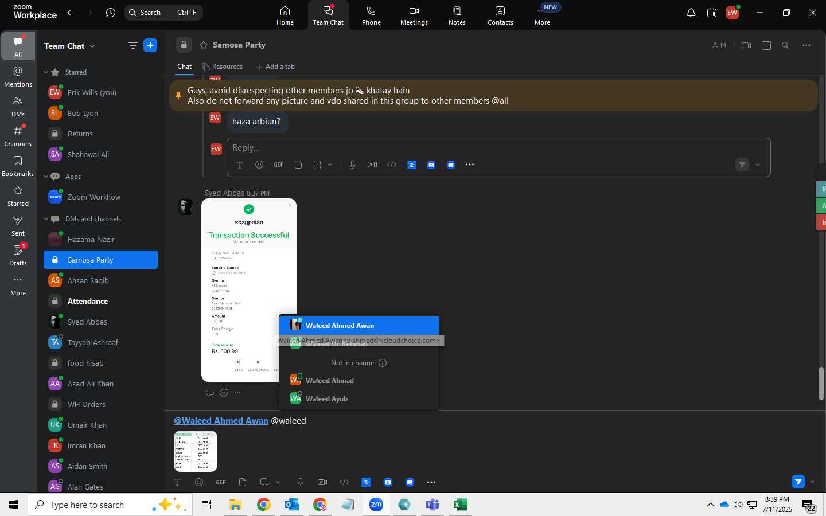Click the blue new chat plus button
Screen dimensions: 826x516
[x=150, y=45]
